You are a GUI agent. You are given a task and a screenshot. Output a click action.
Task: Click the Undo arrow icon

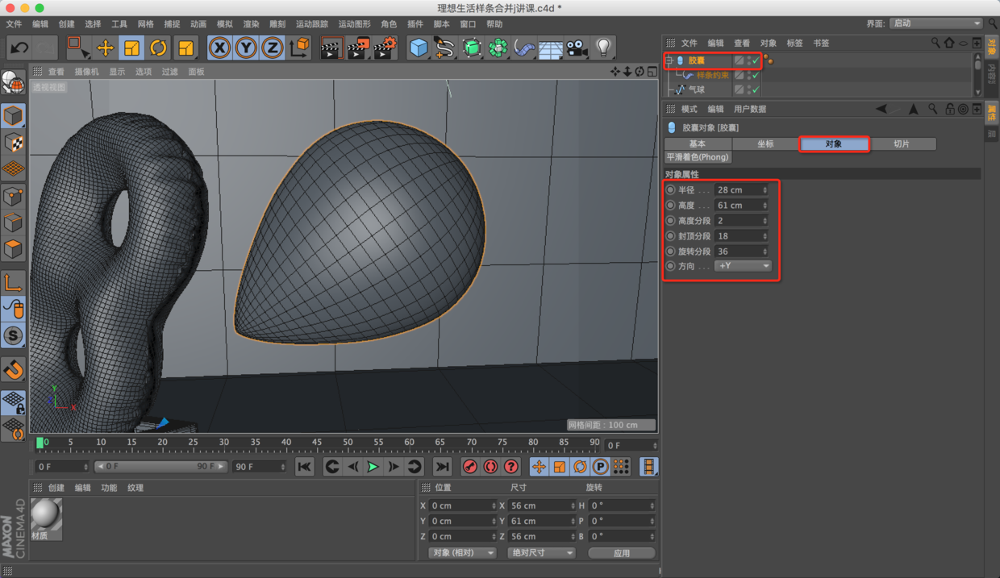[19, 48]
